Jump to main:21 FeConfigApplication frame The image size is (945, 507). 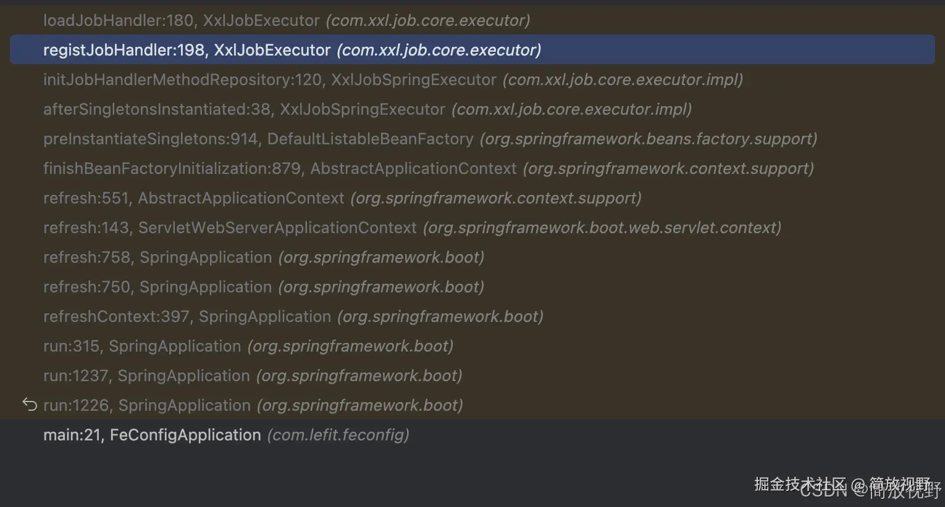pyautogui.click(x=152, y=435)
